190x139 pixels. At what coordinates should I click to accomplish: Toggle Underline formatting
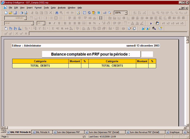pyautogui.click(x=59, y=23)
